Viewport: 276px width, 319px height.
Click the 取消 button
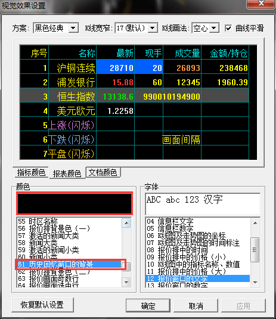196,306
